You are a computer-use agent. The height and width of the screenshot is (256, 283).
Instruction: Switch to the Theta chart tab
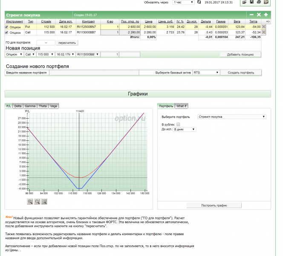[x=43, y=106]
